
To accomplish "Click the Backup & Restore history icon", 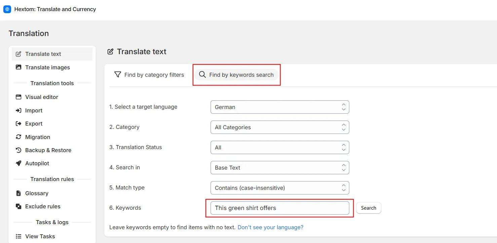I will pyautogui.click(x=18, y=150).
